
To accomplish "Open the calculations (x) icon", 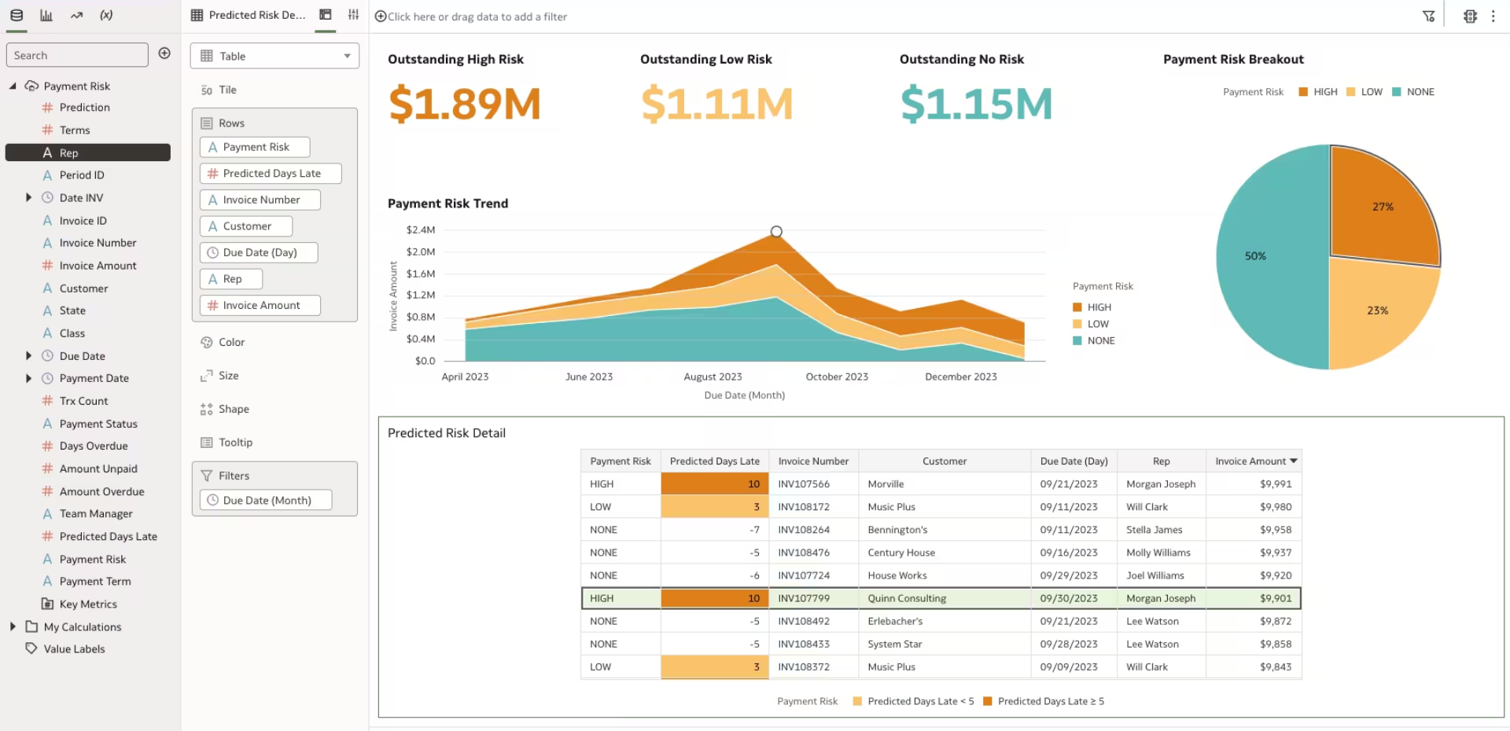I will [x=106, y=15].
